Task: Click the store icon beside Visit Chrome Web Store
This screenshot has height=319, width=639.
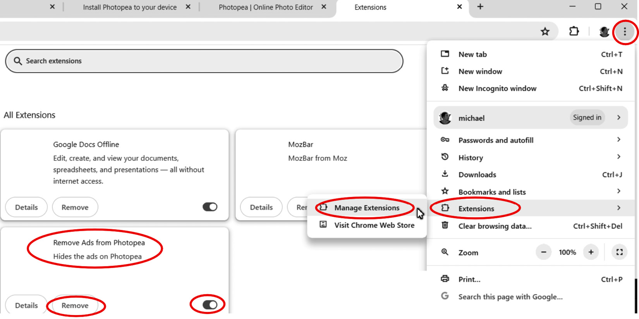Action: pyautogui.click(x=323, y=224)
